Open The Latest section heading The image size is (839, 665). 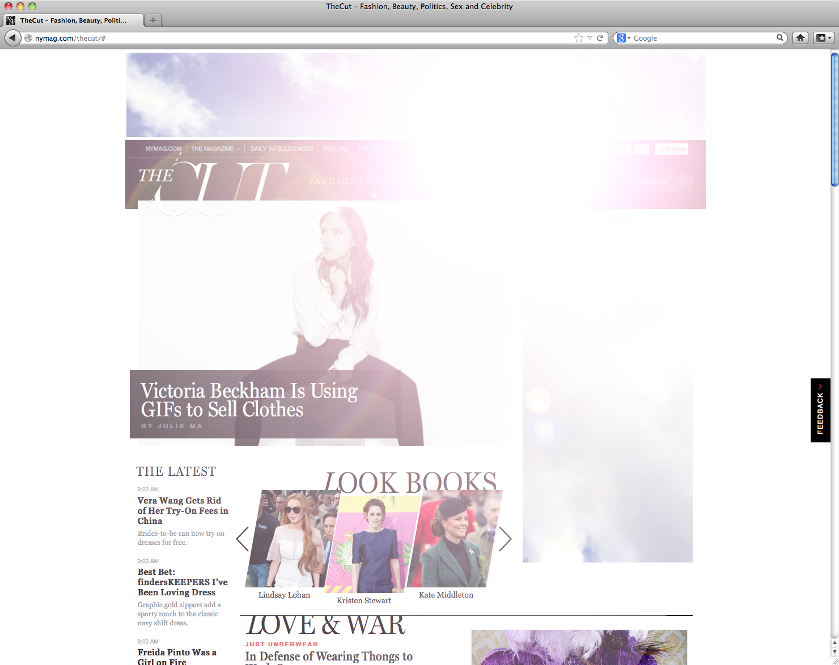pyautogui.click(x=176, y=471)
